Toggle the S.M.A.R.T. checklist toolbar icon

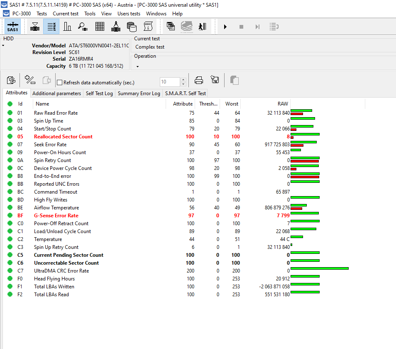click(x=51, y=27)
